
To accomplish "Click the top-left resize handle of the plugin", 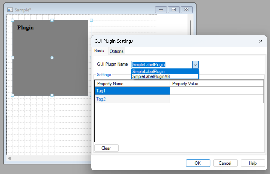I will click(12, 20).
